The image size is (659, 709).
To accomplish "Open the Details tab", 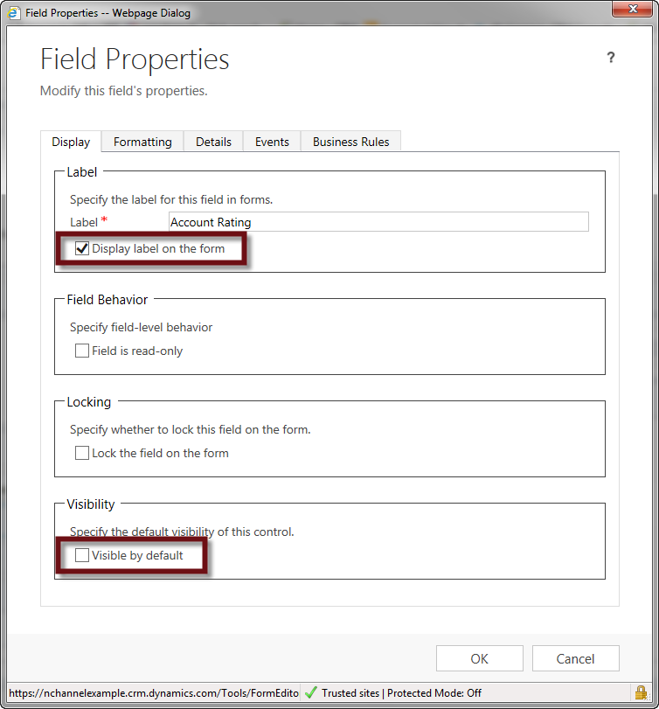I will tap(213, 142).
